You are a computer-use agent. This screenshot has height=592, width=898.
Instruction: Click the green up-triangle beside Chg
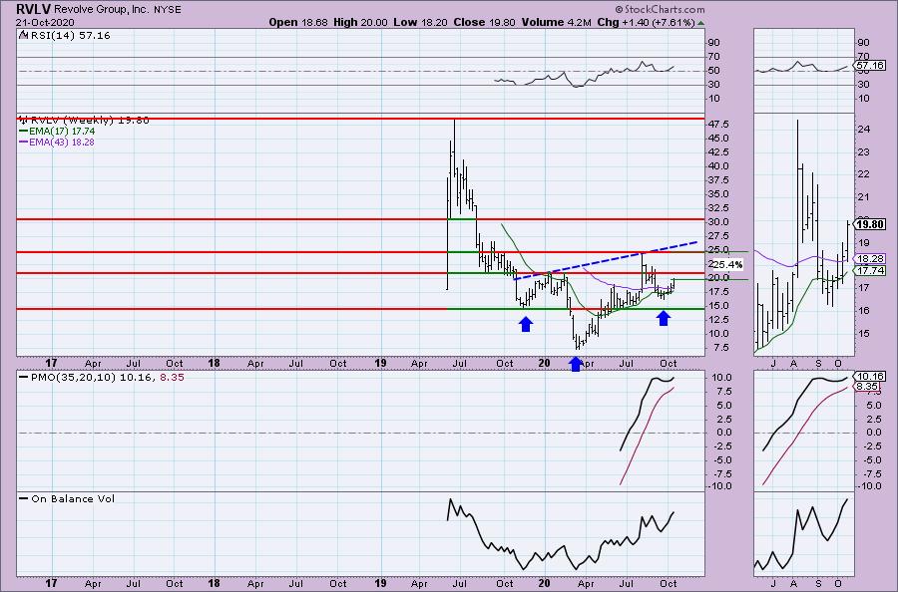(701, 23)
